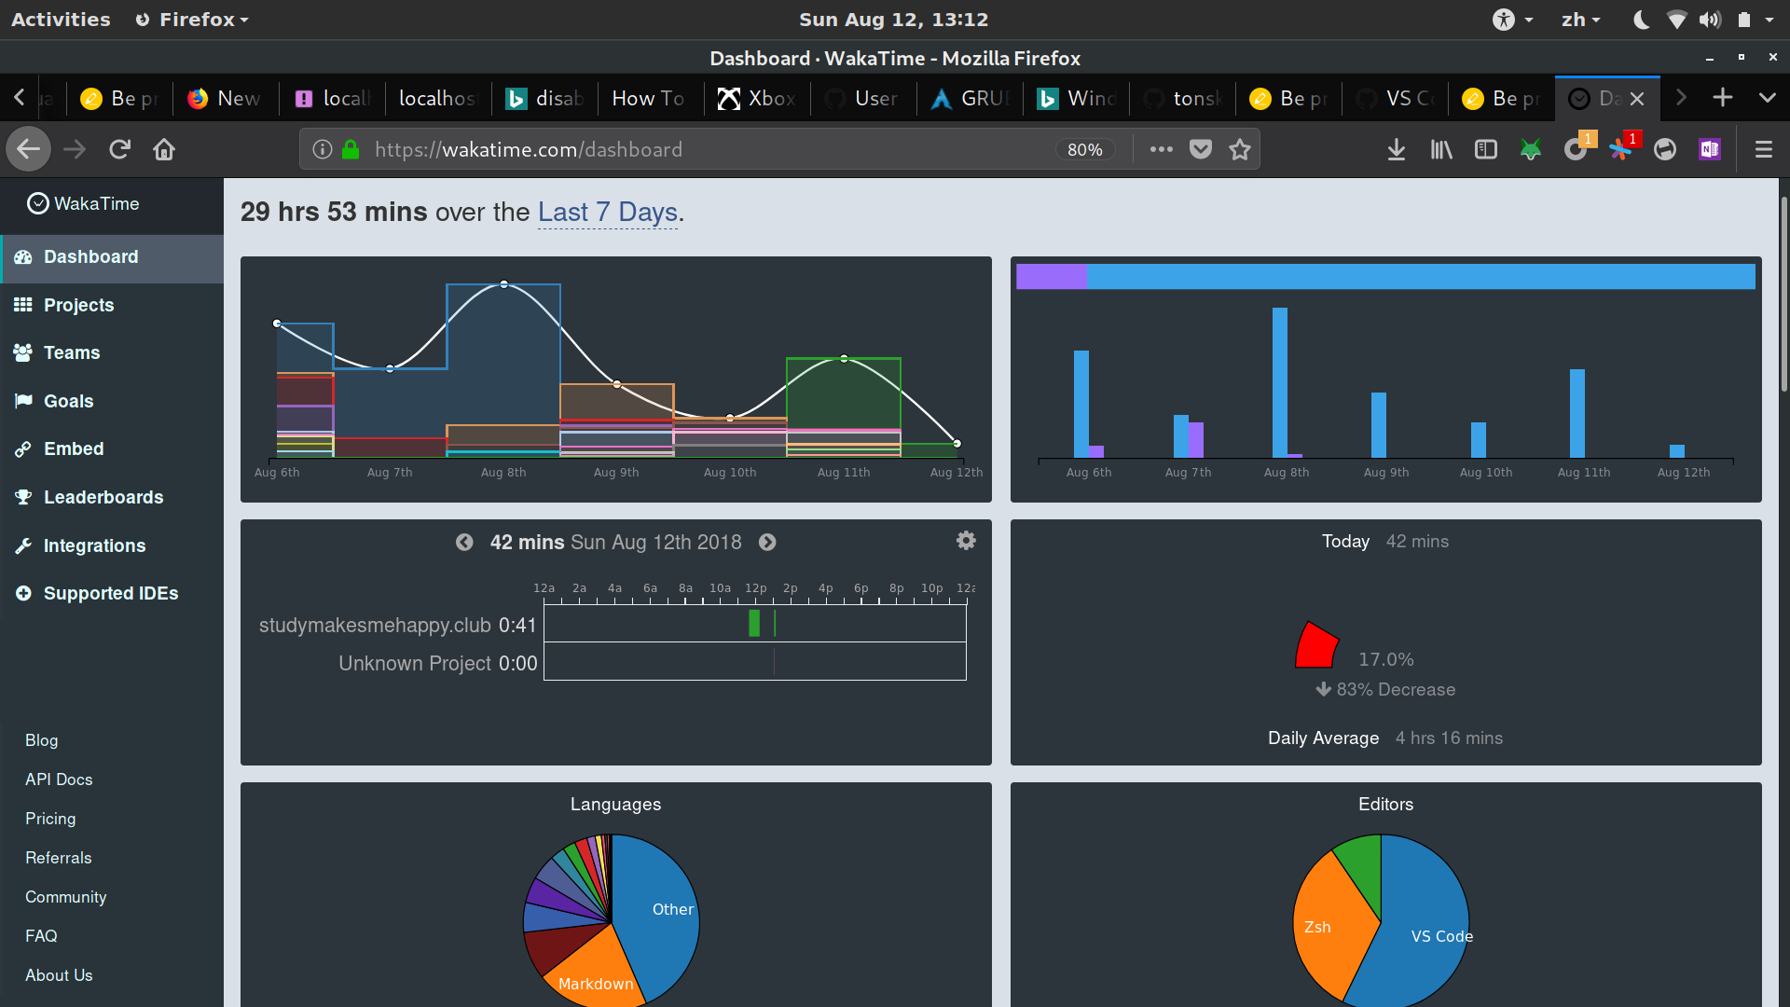The image size is (1790, 1007).
Task: Open the clock and calendar panel
Action: [893, 20]
